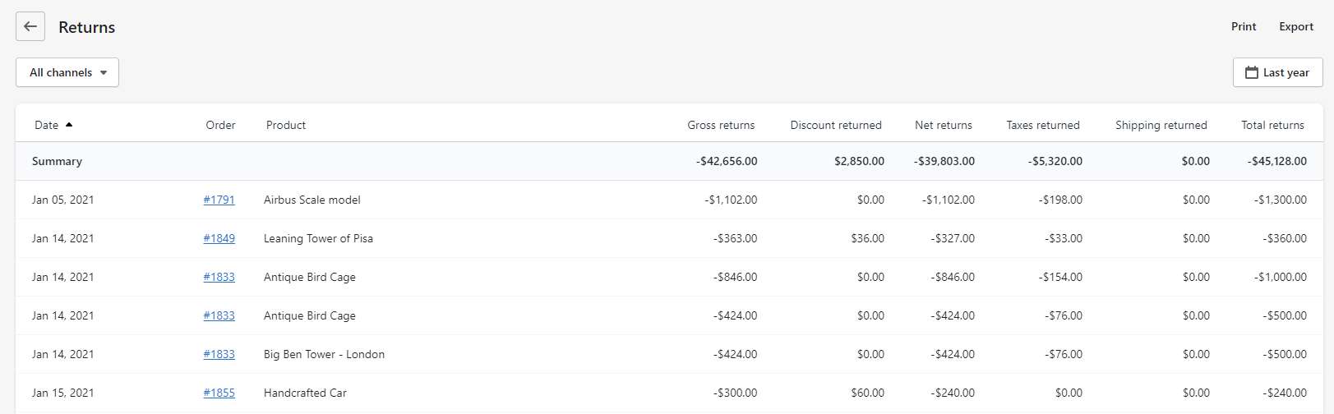The width and height of the screenshot is (1334, 414).
Task: Sort by Net returns column
Action: pyautogui.click(x=944, y=125)
